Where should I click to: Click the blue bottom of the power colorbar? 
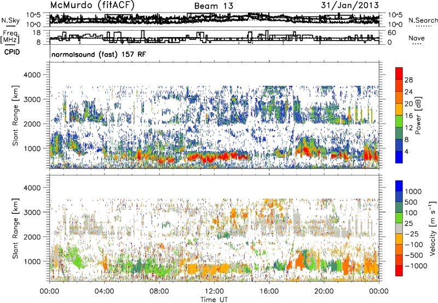[x=399, y=157]
